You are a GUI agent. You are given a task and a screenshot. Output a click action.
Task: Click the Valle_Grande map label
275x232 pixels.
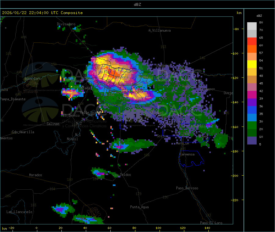[x=91, y=112]
